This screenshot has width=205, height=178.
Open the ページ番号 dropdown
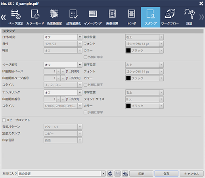tap(63, 65)
